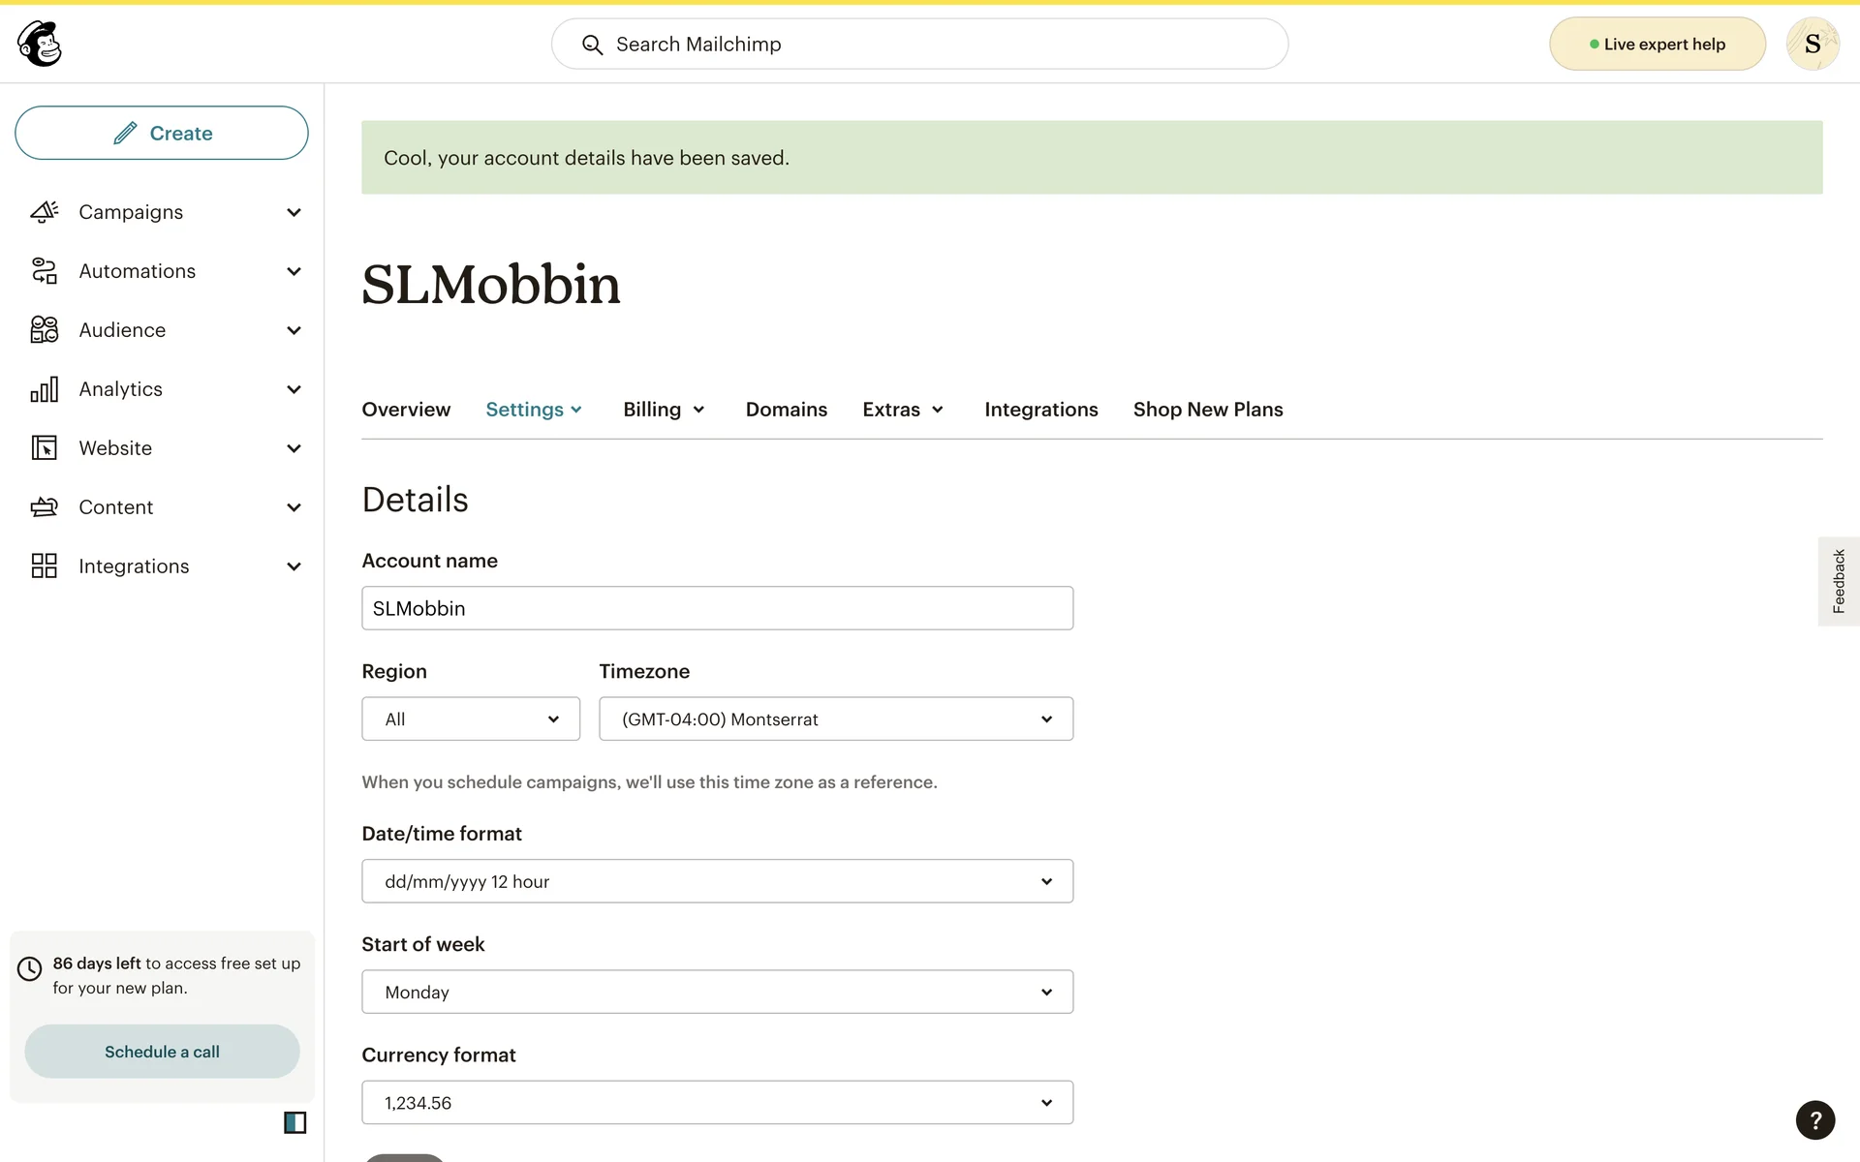Image resolution: width=1860 pixels, height=1162 pixels.
Task: Click the Schedule a call button
Action: 162,1052
